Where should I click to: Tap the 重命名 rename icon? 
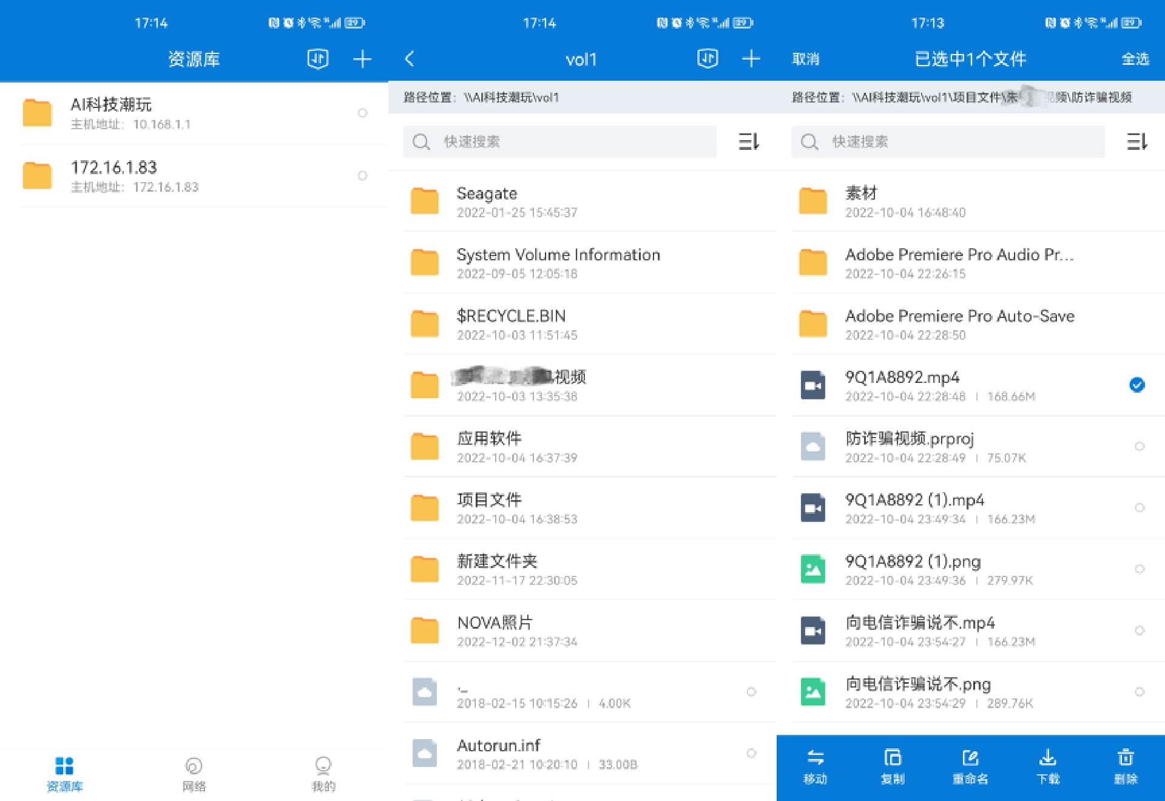pyautogui.click(x=970, y=757)
